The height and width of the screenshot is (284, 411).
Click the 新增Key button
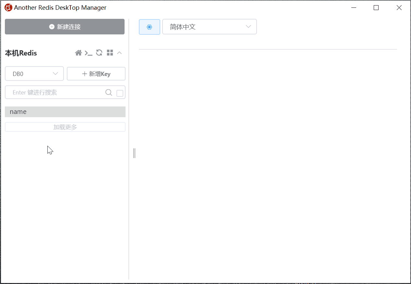pos(96,74)
